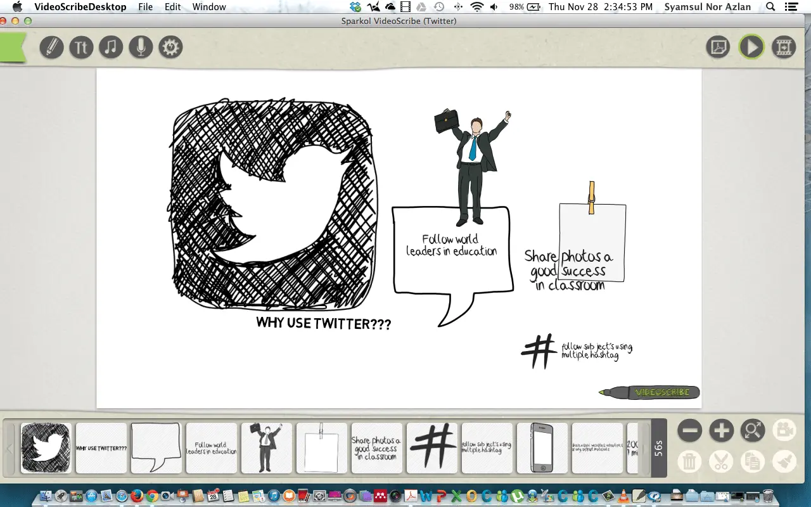The width and height of the screenshot is (811, 507).
Task: Select the speech bubble on the canvas
Action: [452, 266]
